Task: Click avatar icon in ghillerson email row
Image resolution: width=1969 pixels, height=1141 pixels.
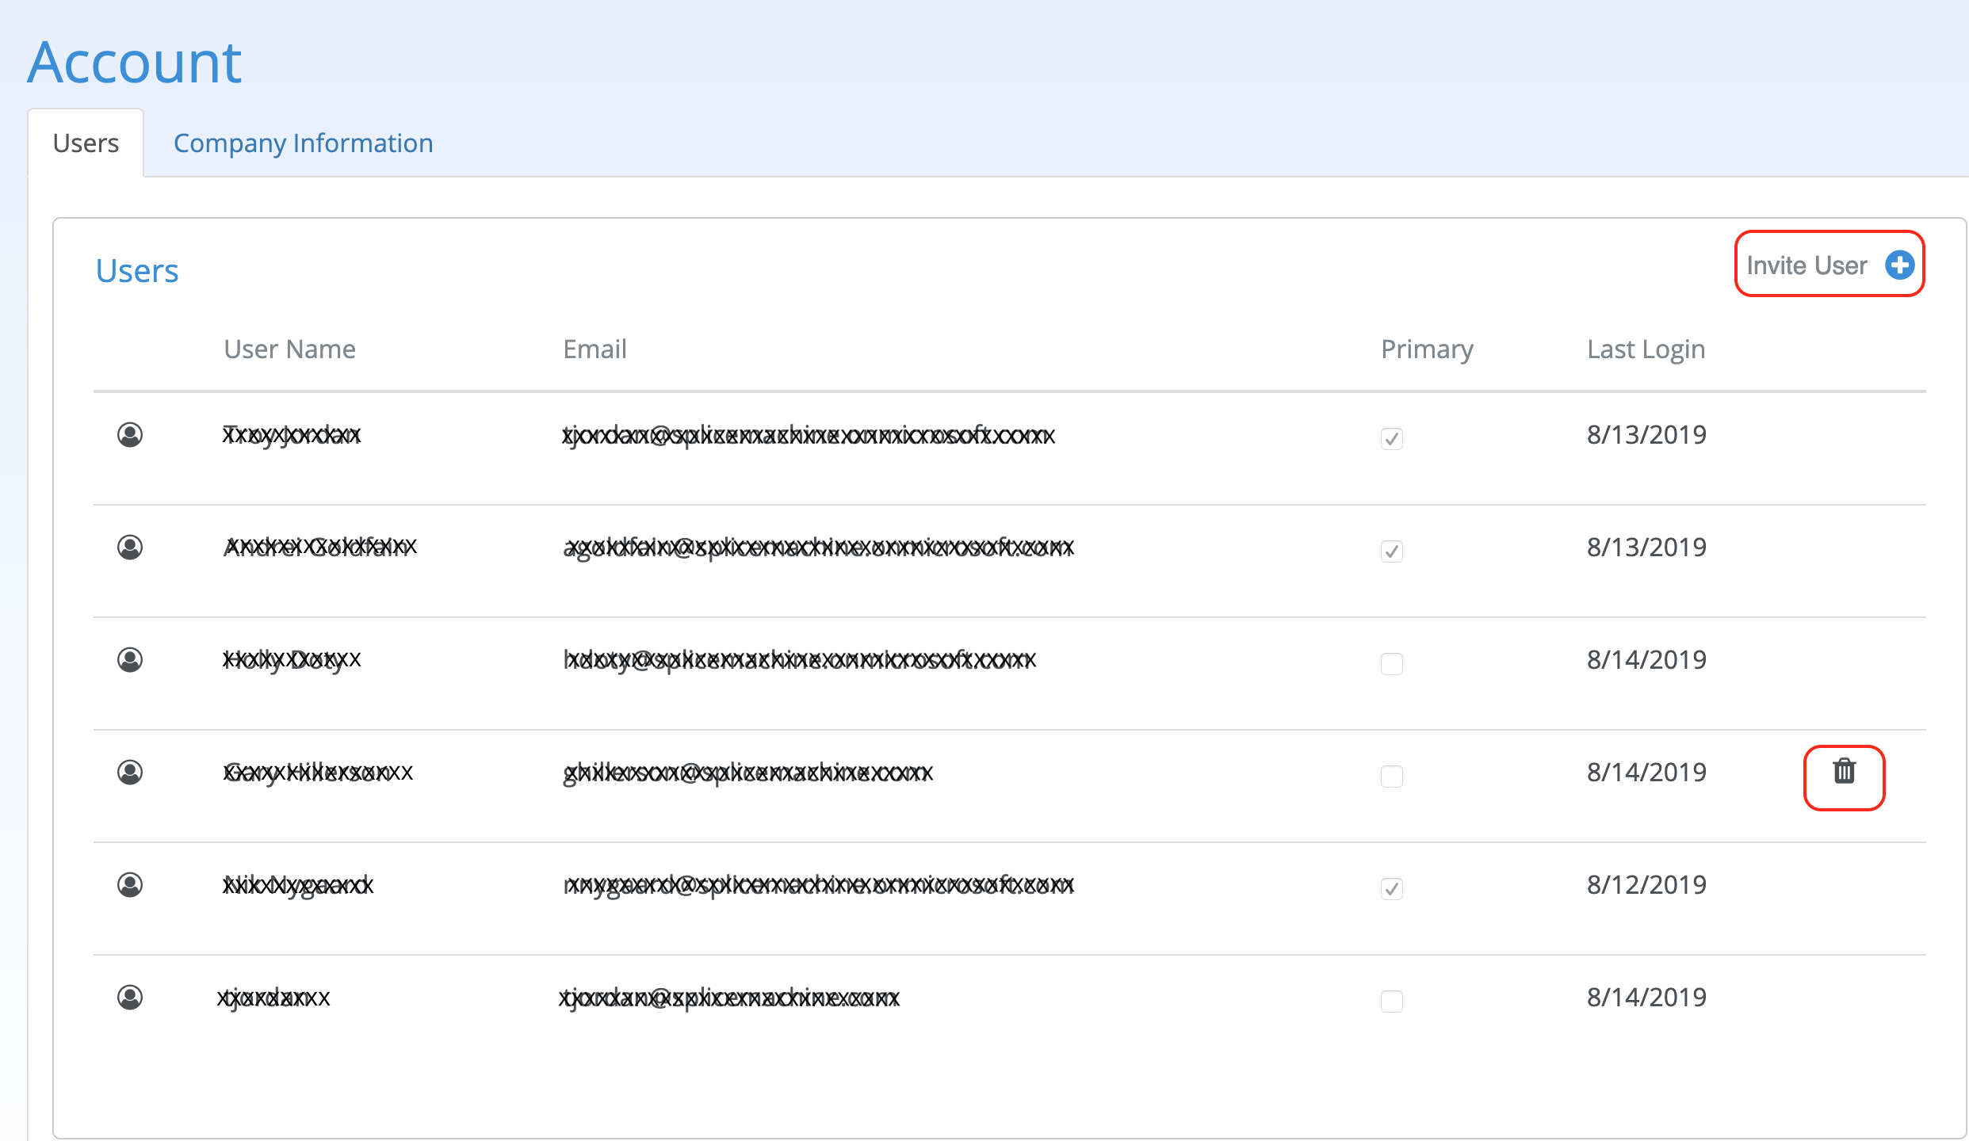Action: click(x=130, y=772)
